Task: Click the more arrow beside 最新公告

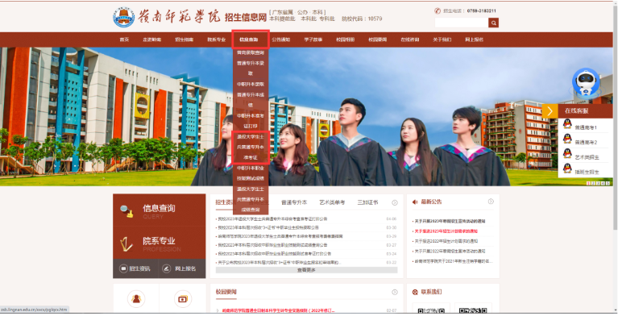Action: click(491, 202)
